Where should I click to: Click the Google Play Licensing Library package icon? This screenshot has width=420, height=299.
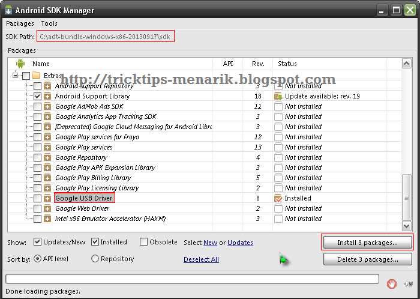coord(47,188)
